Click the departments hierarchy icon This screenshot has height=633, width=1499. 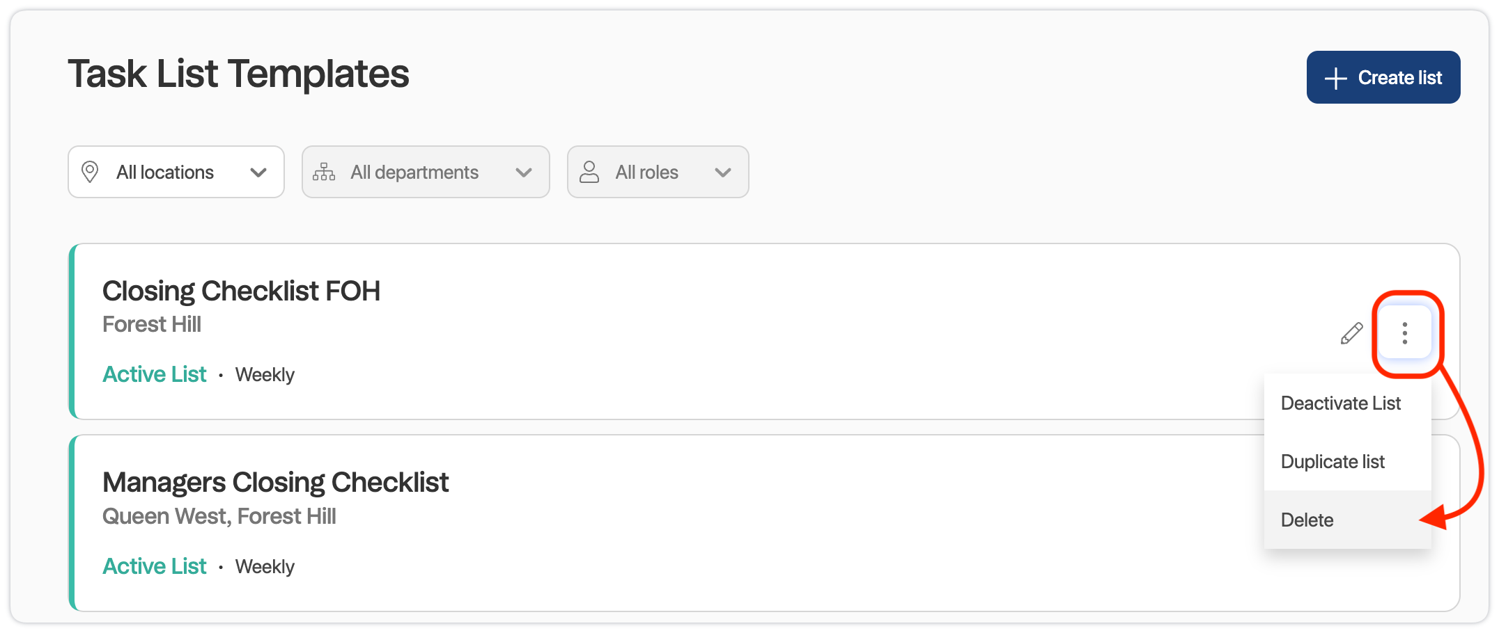[x=324, y=172]
